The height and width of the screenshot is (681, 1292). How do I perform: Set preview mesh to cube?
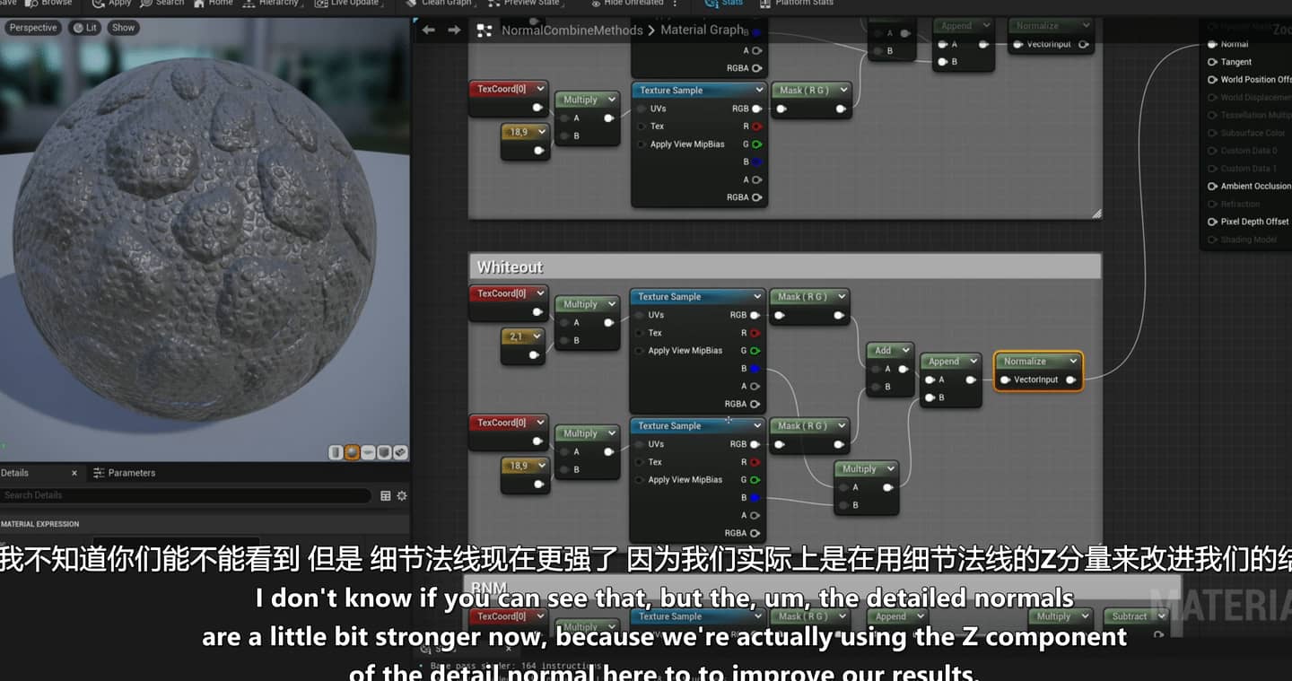(x=384, y=452)
